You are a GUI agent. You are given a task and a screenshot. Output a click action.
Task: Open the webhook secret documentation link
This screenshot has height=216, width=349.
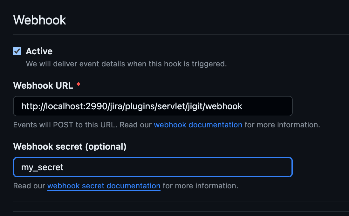tap(104, 186)
